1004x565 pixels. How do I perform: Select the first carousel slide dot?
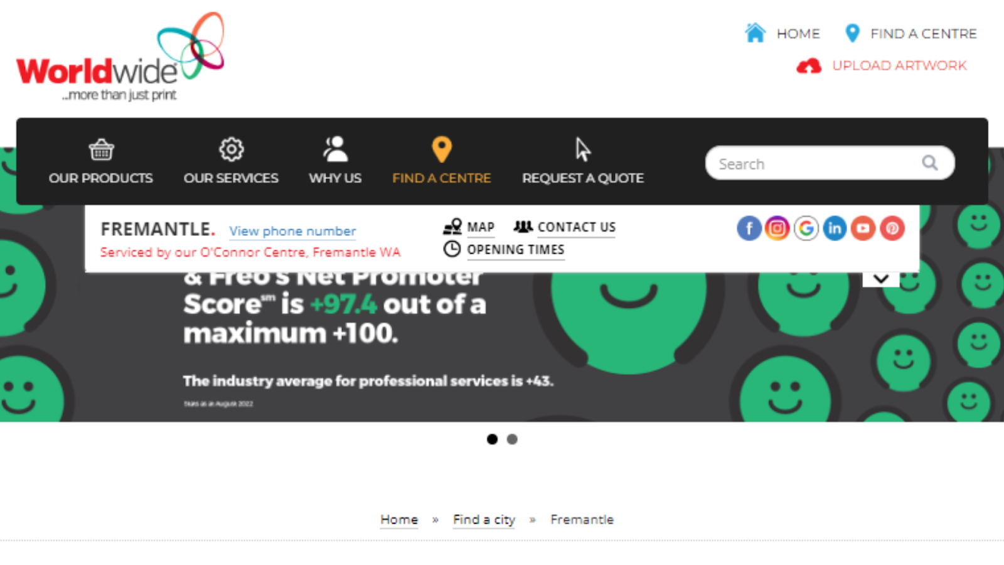point(492,439)
